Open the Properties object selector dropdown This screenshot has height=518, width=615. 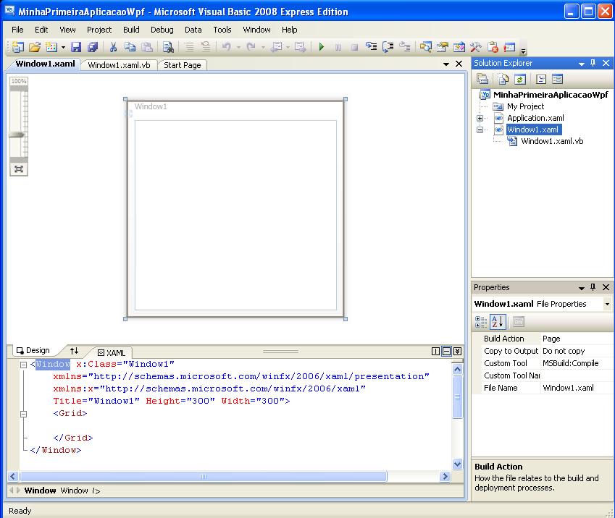coord(607,304)
